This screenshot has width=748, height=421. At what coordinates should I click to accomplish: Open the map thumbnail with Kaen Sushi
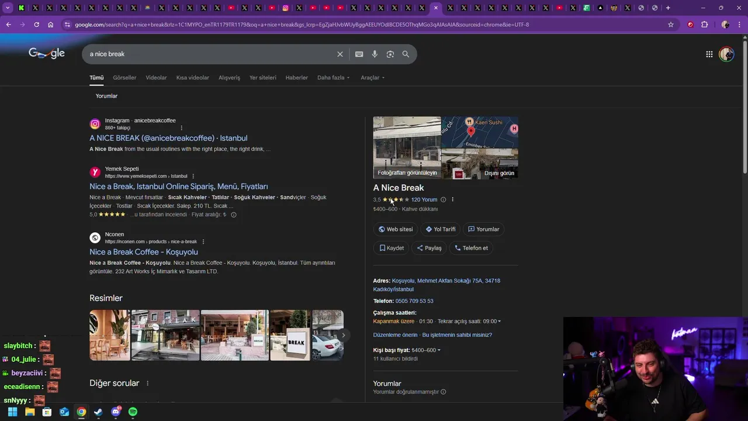[480, 132]
